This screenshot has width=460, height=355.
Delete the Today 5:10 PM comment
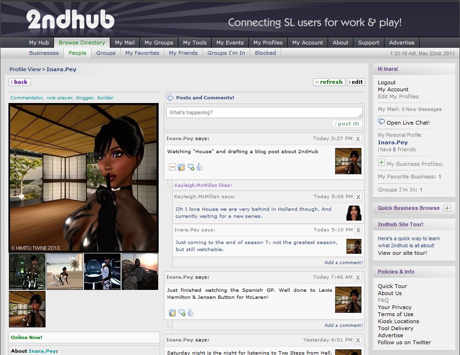click(358, 230)
